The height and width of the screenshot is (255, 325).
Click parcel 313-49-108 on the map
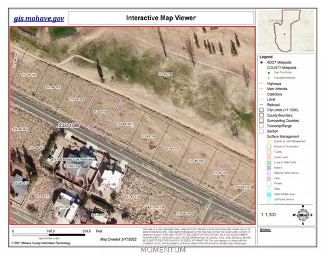click(196, 161)
